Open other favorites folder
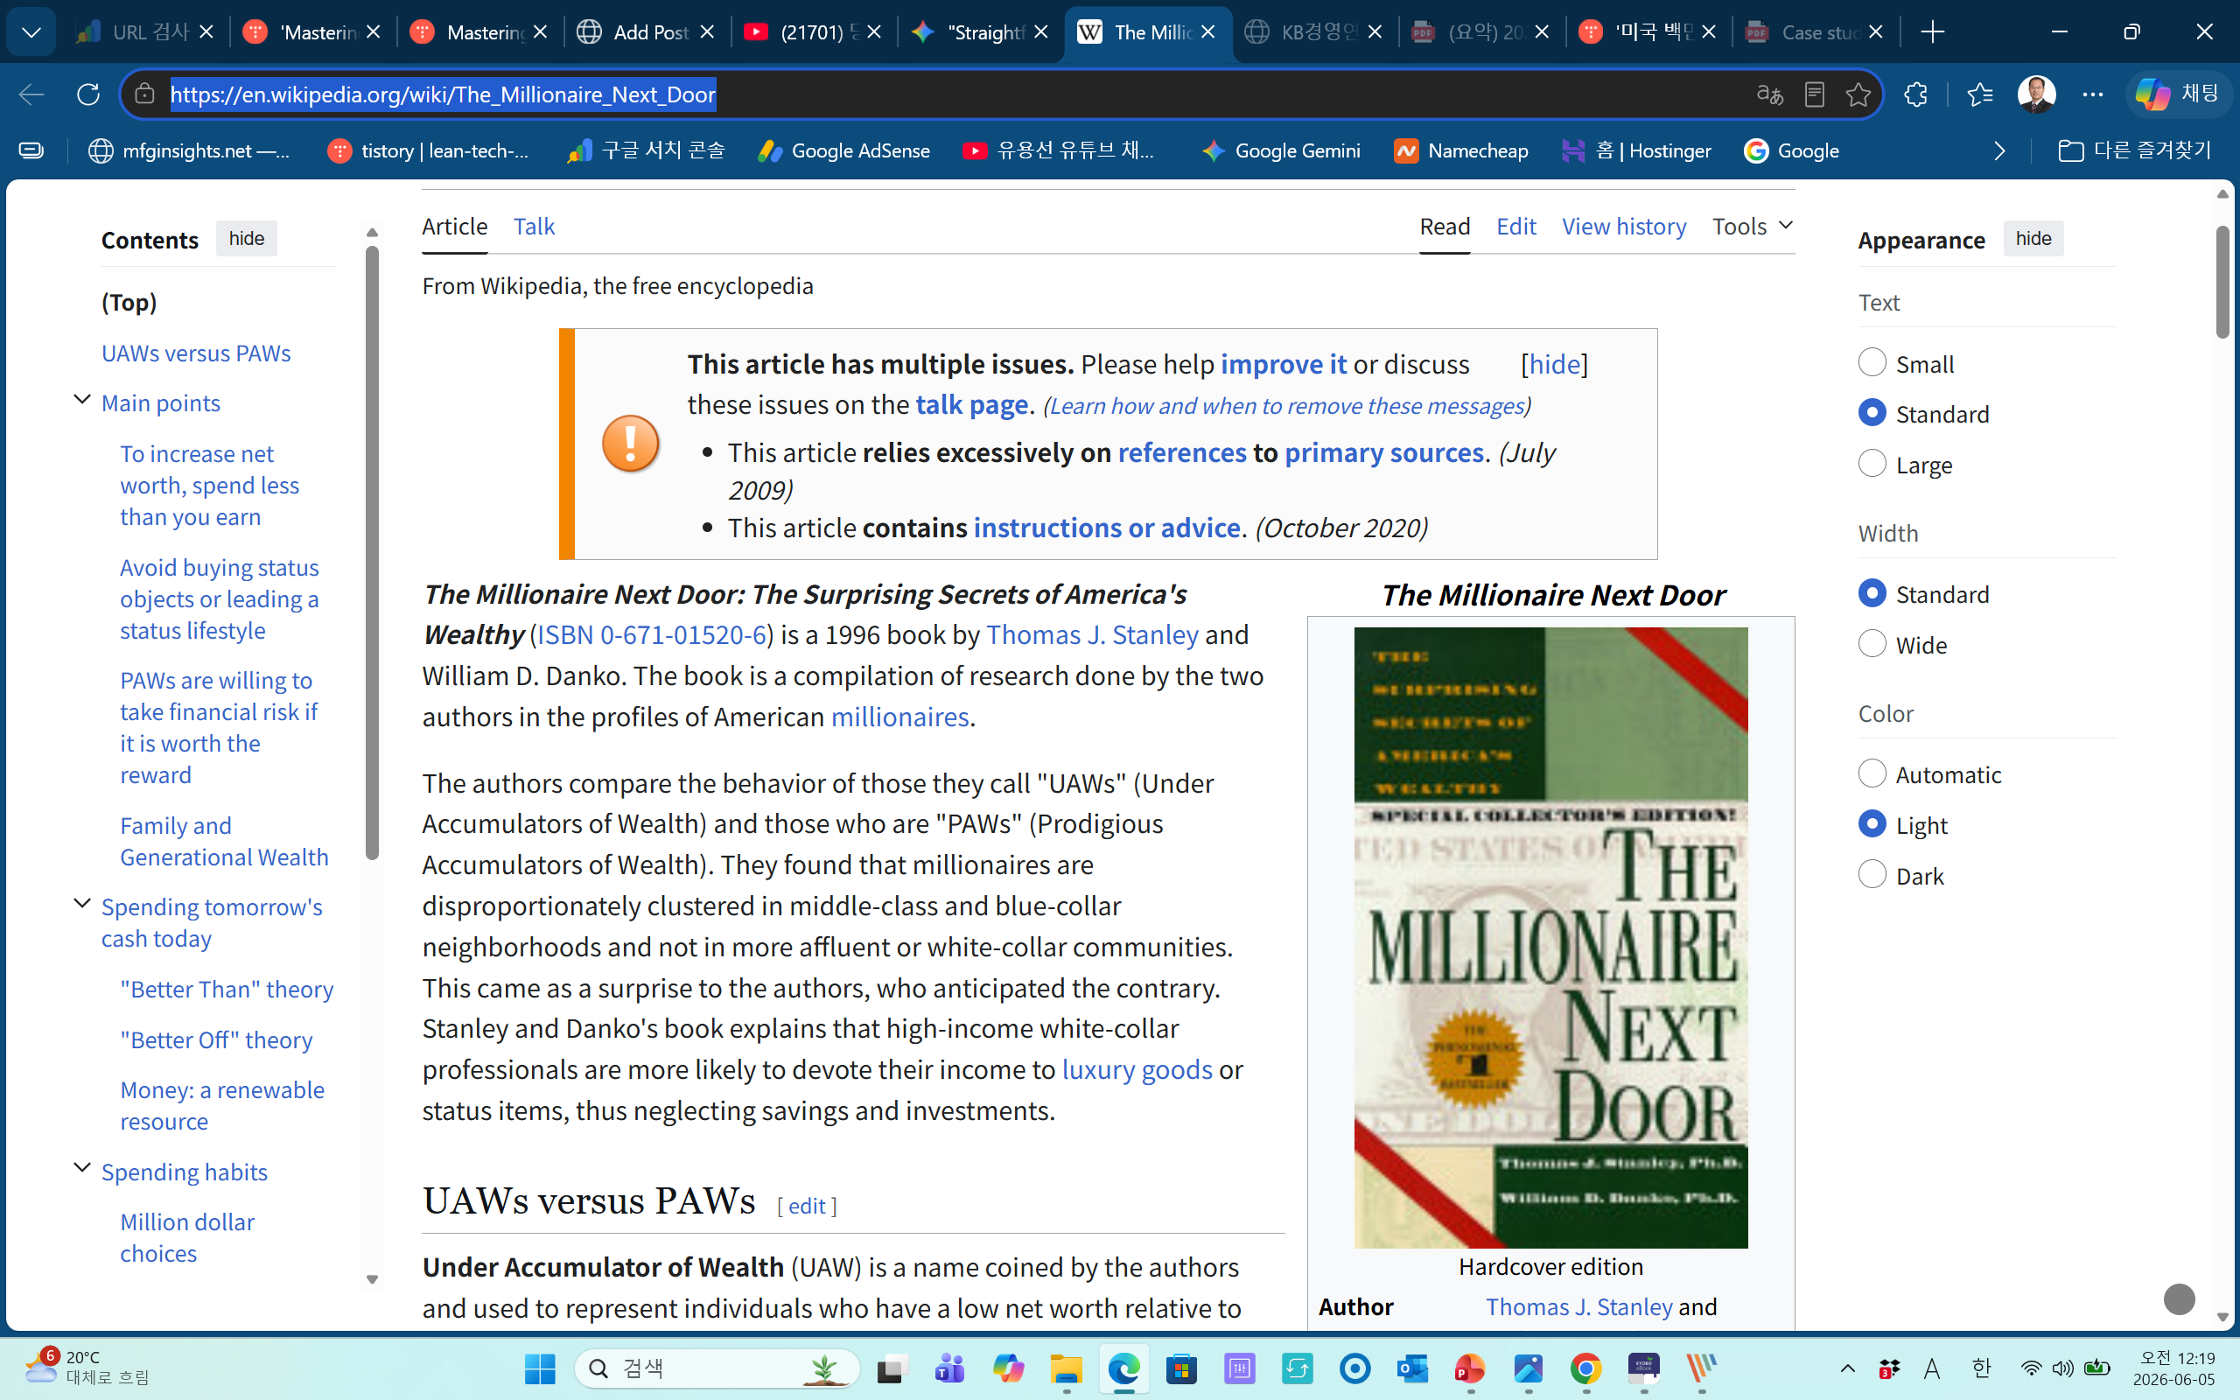This screenshot has height=1400, width=2240. click(x=2133, y=150)
